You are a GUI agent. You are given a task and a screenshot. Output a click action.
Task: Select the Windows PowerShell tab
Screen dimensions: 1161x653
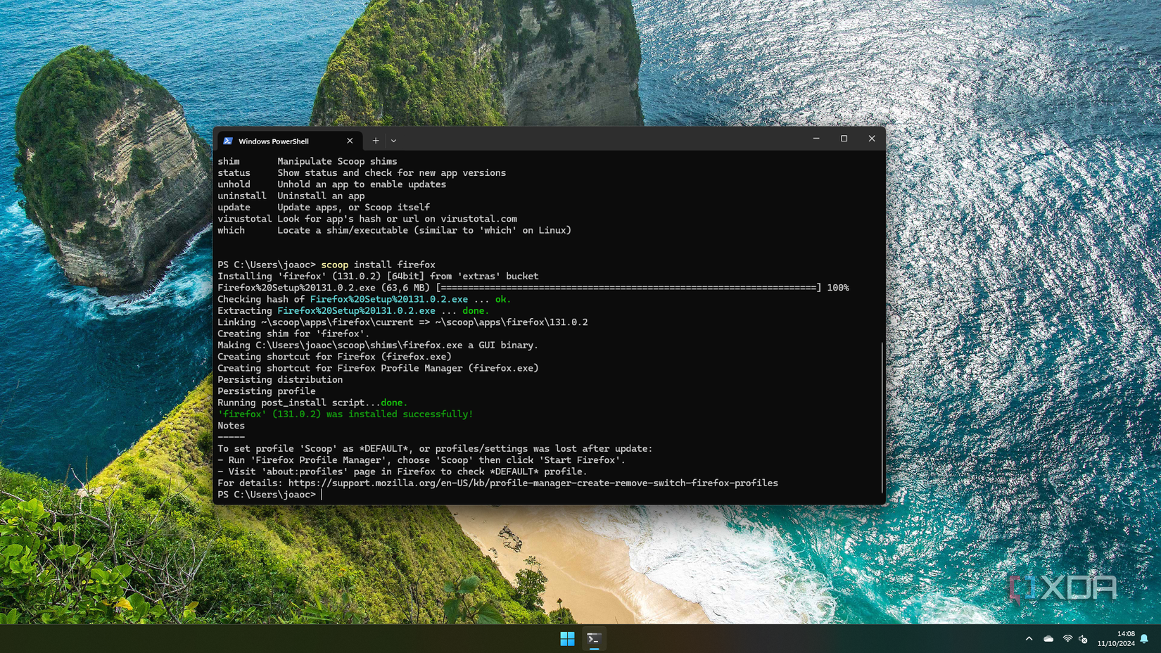(274, 141)
